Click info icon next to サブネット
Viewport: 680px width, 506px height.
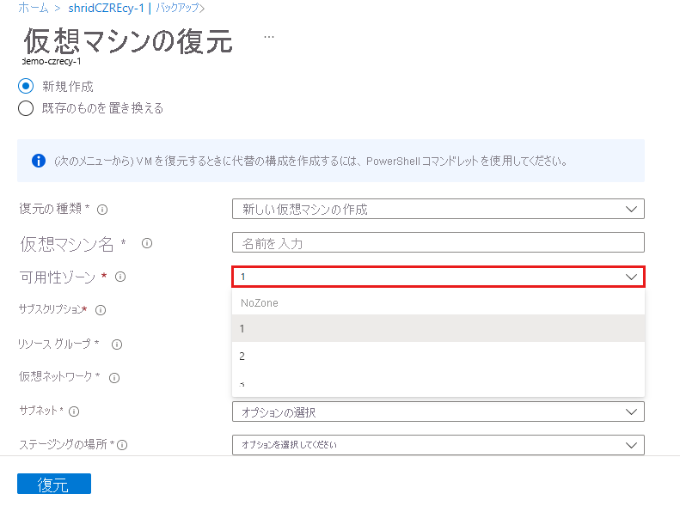[x=74, y=412]
